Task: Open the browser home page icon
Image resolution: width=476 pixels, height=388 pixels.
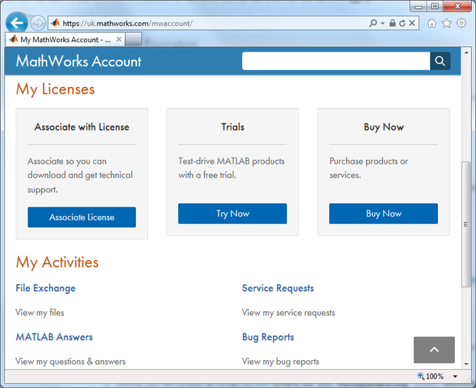Action: (432, 23)
